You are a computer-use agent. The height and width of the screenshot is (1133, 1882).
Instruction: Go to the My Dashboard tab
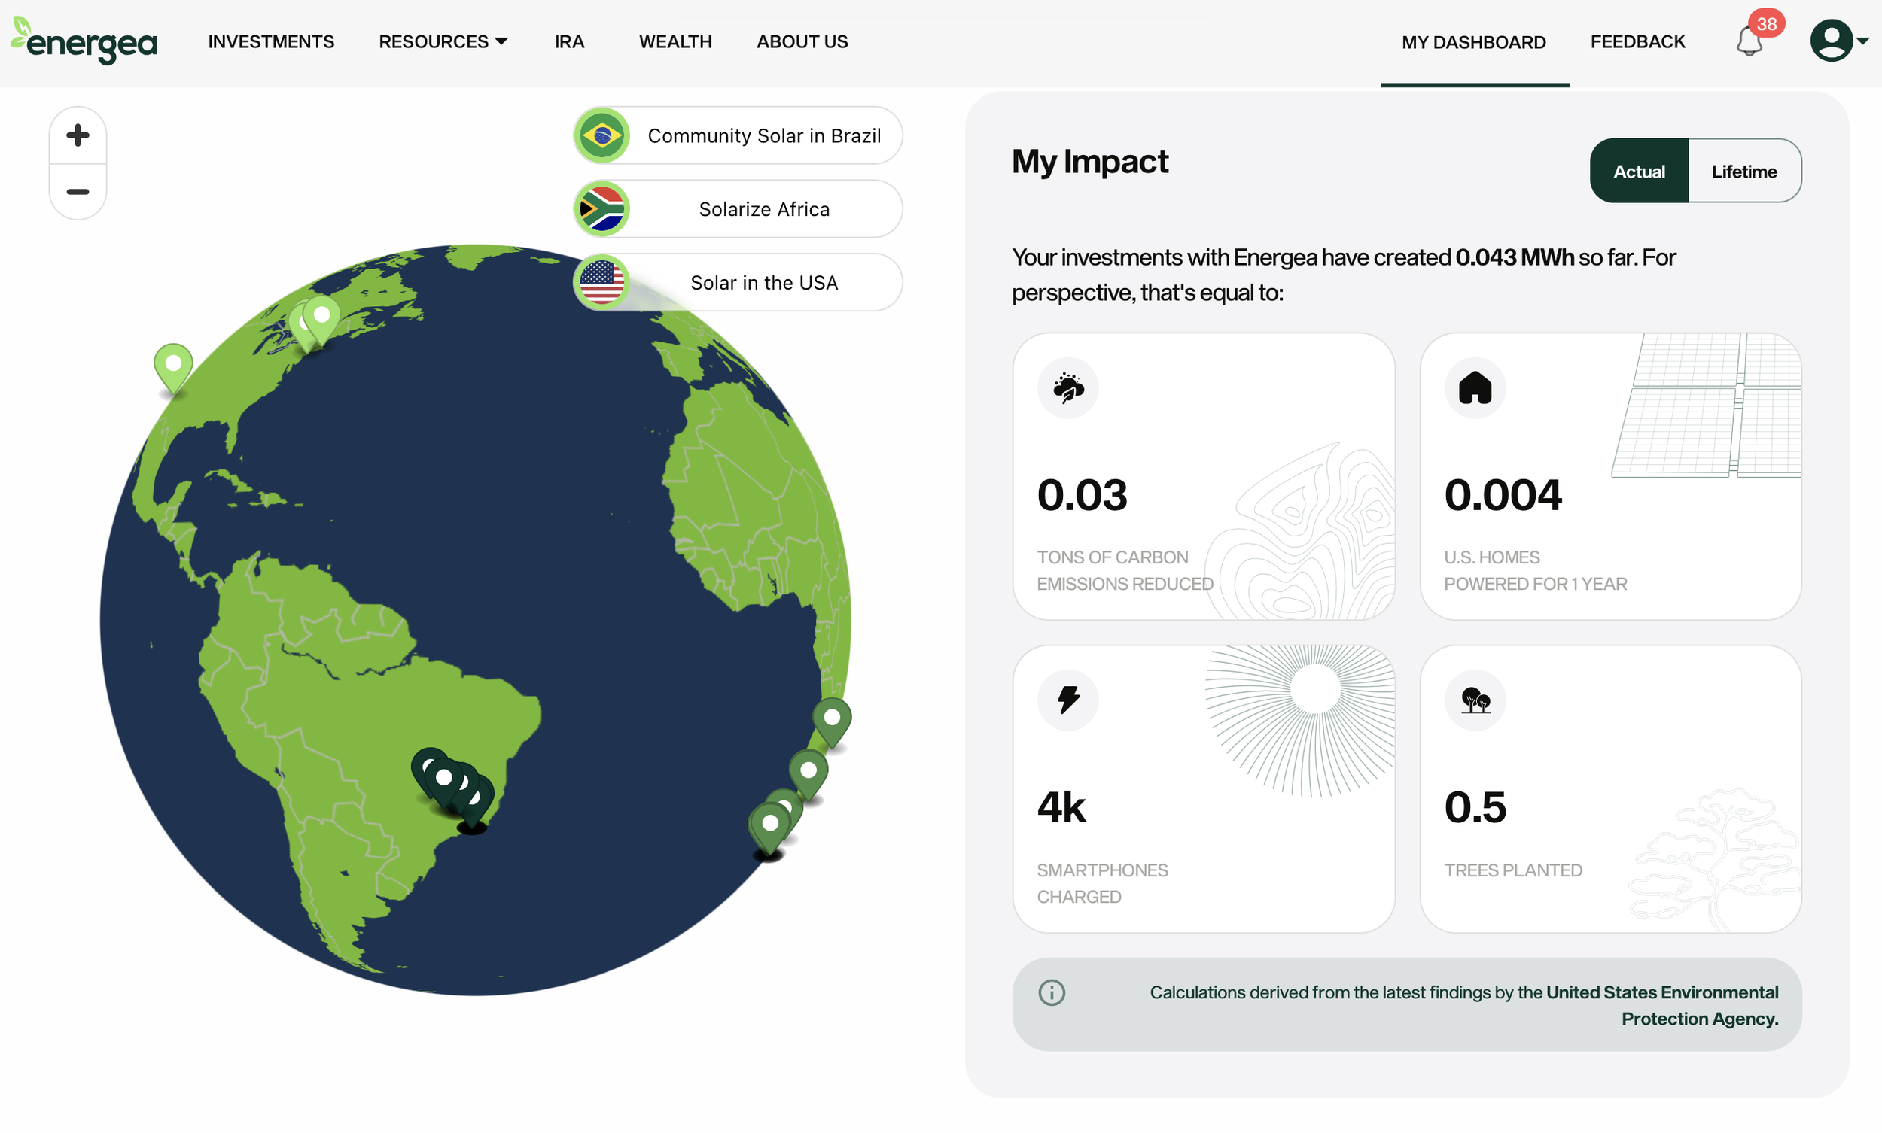[1473, 42]
